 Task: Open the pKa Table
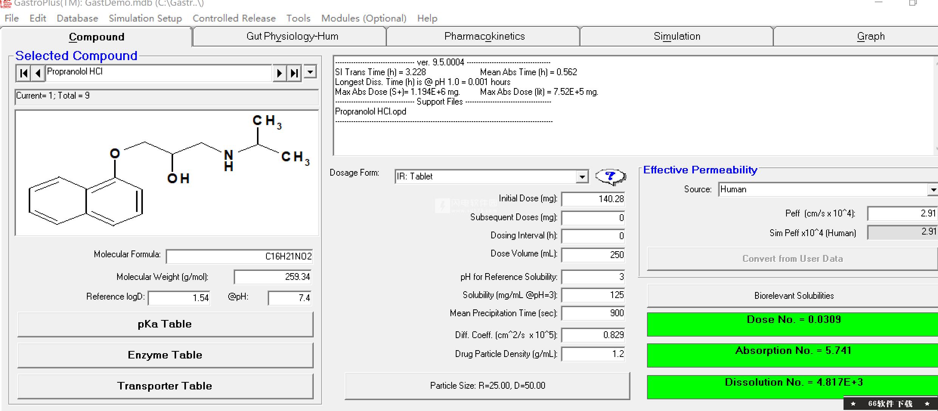[165, 324]
